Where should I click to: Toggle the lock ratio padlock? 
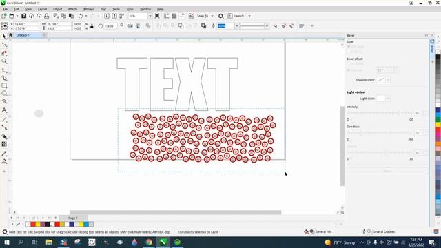(92, 26)
